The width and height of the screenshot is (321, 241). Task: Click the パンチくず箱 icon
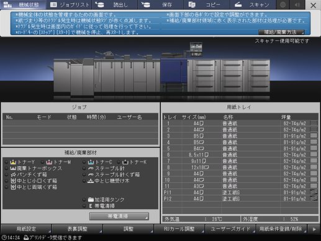(13, 175)
